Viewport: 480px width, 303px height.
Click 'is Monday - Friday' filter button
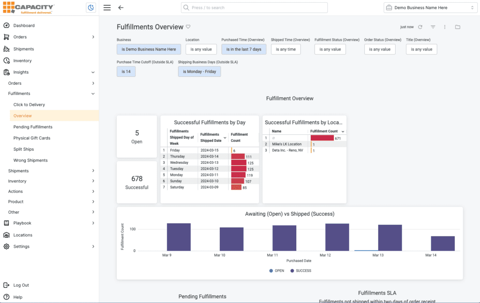[199, 71]
